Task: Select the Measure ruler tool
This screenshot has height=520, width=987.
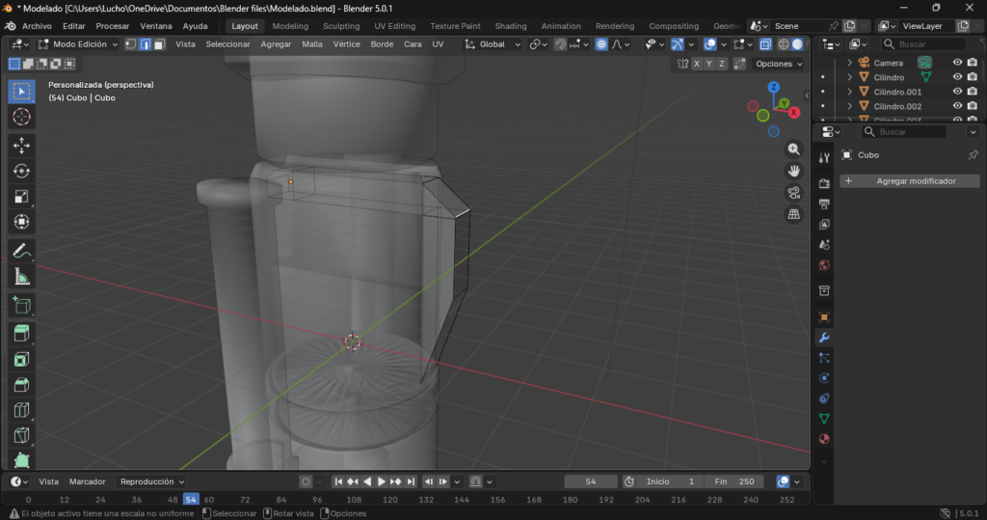Action: coord(21,276)
